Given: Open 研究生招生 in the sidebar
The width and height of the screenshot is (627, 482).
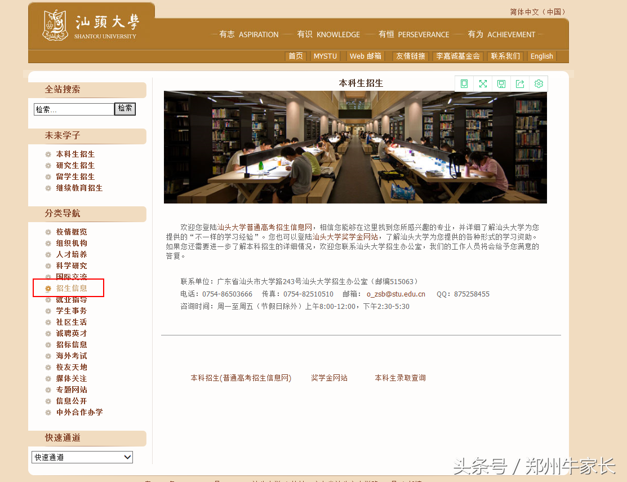Looking at the screenshot, I should click(x=74, y=165).
